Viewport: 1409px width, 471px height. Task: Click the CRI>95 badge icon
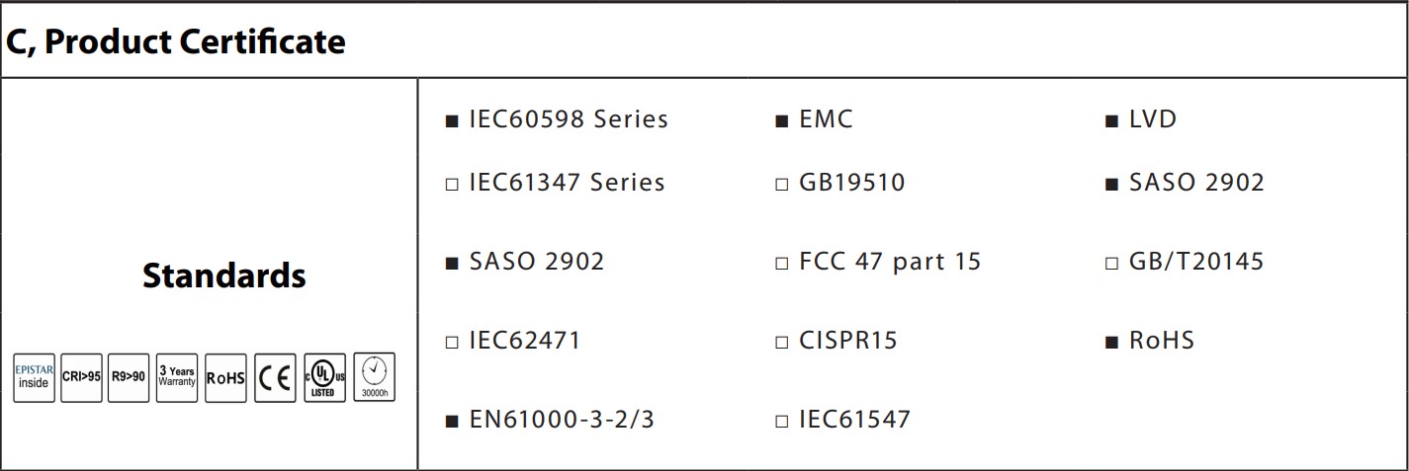pos(81,377)
